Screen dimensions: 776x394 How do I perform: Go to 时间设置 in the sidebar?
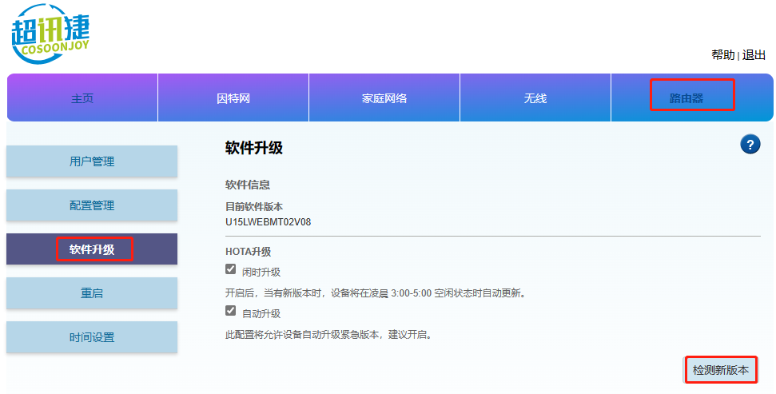92,337
